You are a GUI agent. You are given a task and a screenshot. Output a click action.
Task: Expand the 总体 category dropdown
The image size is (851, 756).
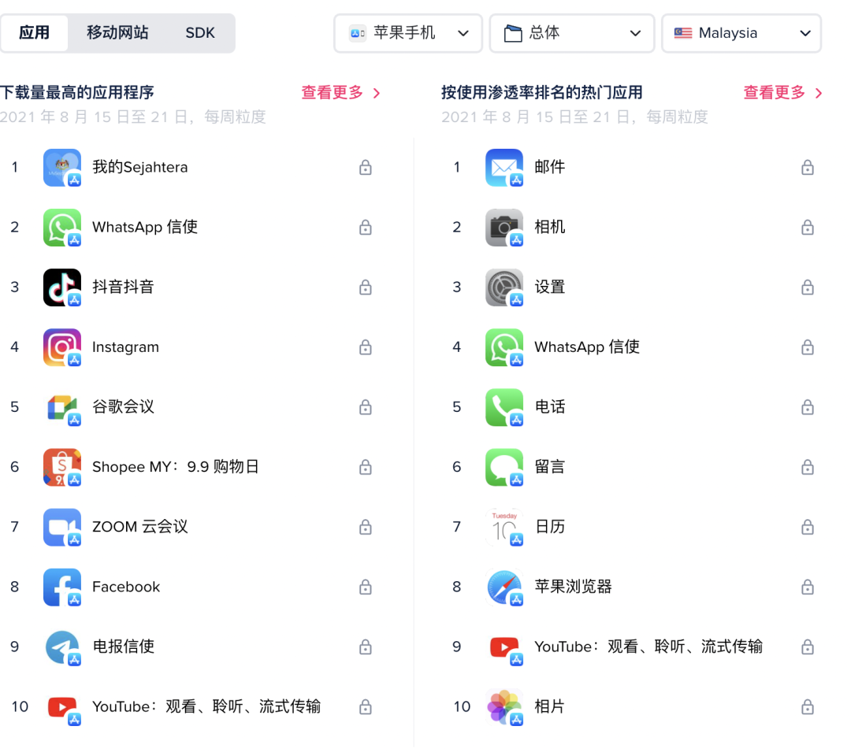click(571, 33)
